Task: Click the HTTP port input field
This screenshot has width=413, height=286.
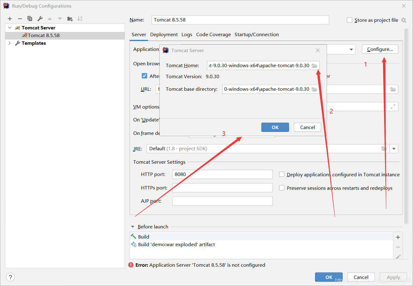Action: click(x=222, y=174)
